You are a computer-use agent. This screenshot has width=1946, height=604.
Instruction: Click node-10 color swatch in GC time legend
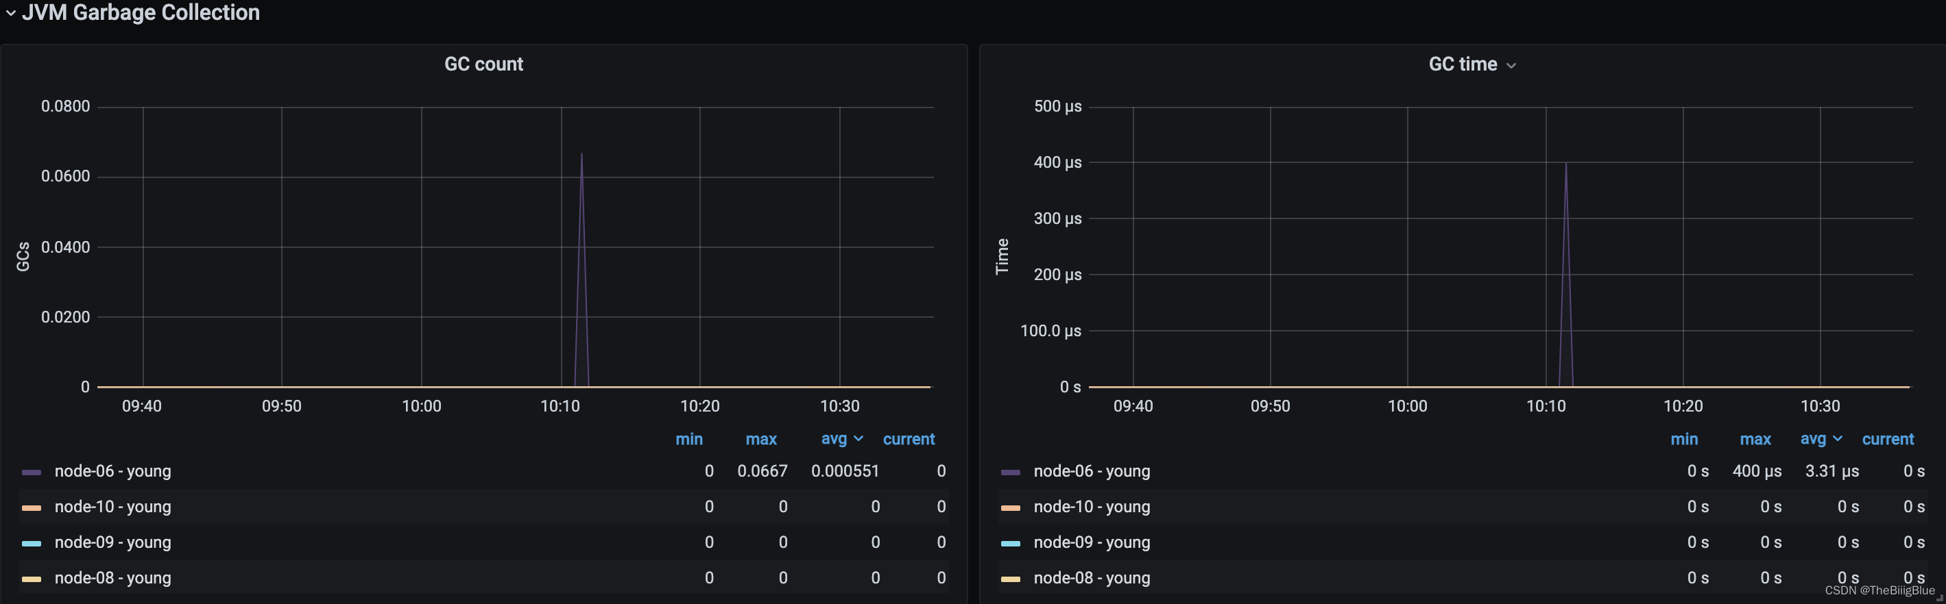[x=1011, y=507]
